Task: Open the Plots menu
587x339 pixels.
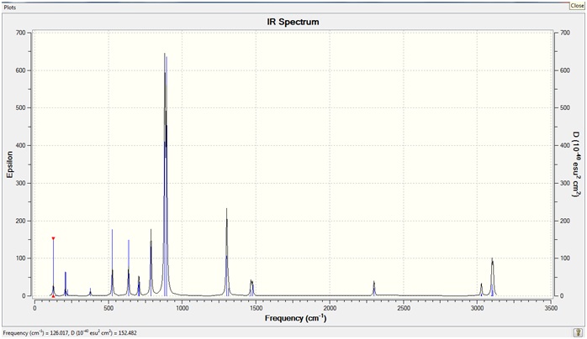Action: pos(10,7)
